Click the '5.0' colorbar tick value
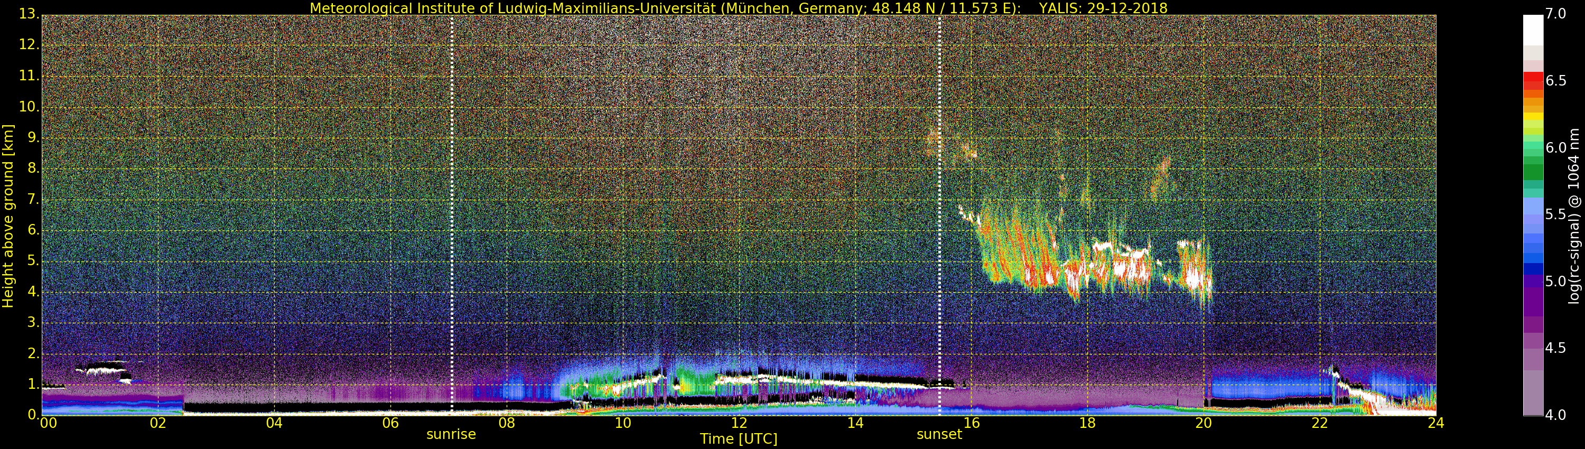Image resolution: width=1585 pixels, height=449 pixels. click(1556, 281)
